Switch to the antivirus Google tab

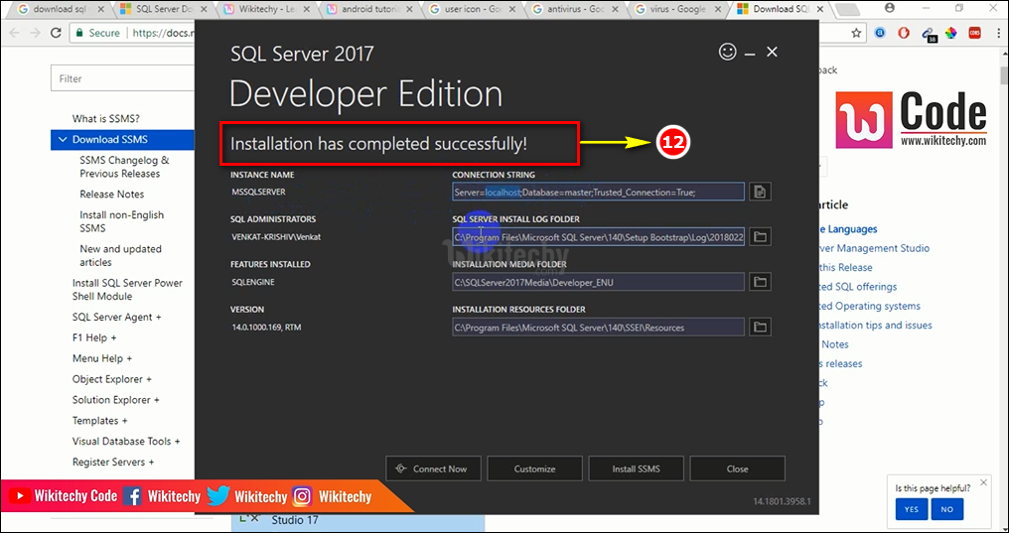click(574, 9)
